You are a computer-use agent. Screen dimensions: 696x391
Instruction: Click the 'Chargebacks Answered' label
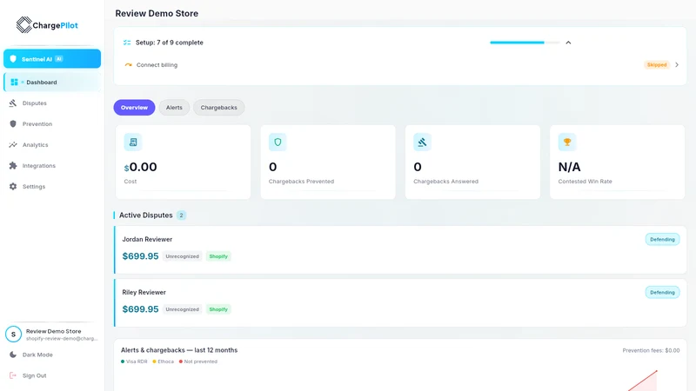pyautogui.click(x=445, y=182)
